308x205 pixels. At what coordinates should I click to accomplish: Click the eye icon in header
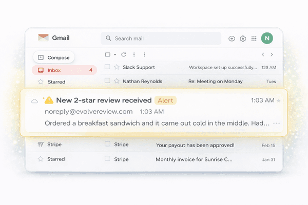pos(232,38)
